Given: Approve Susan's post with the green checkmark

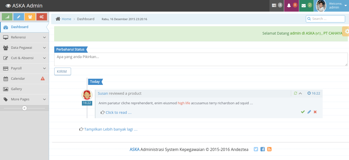Looking at the screenshot, I should 303,112.
